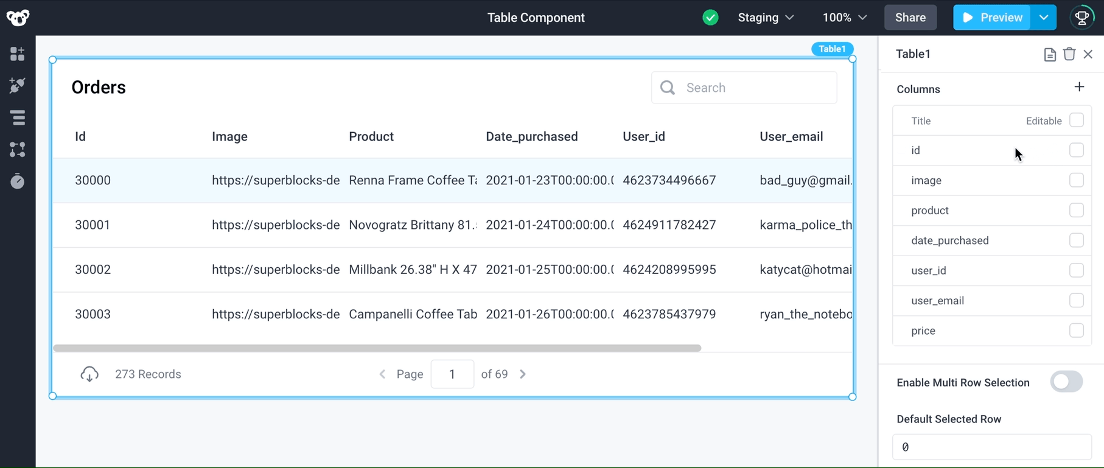Click the Share button
Screen dimensions: 1104x468
910,18
